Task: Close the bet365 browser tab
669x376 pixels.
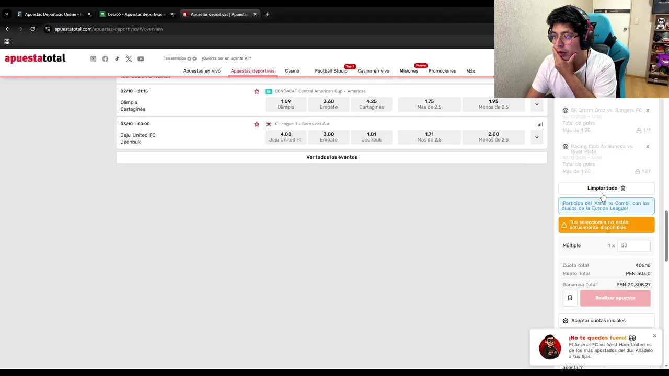Action: [x=172, y=14]
